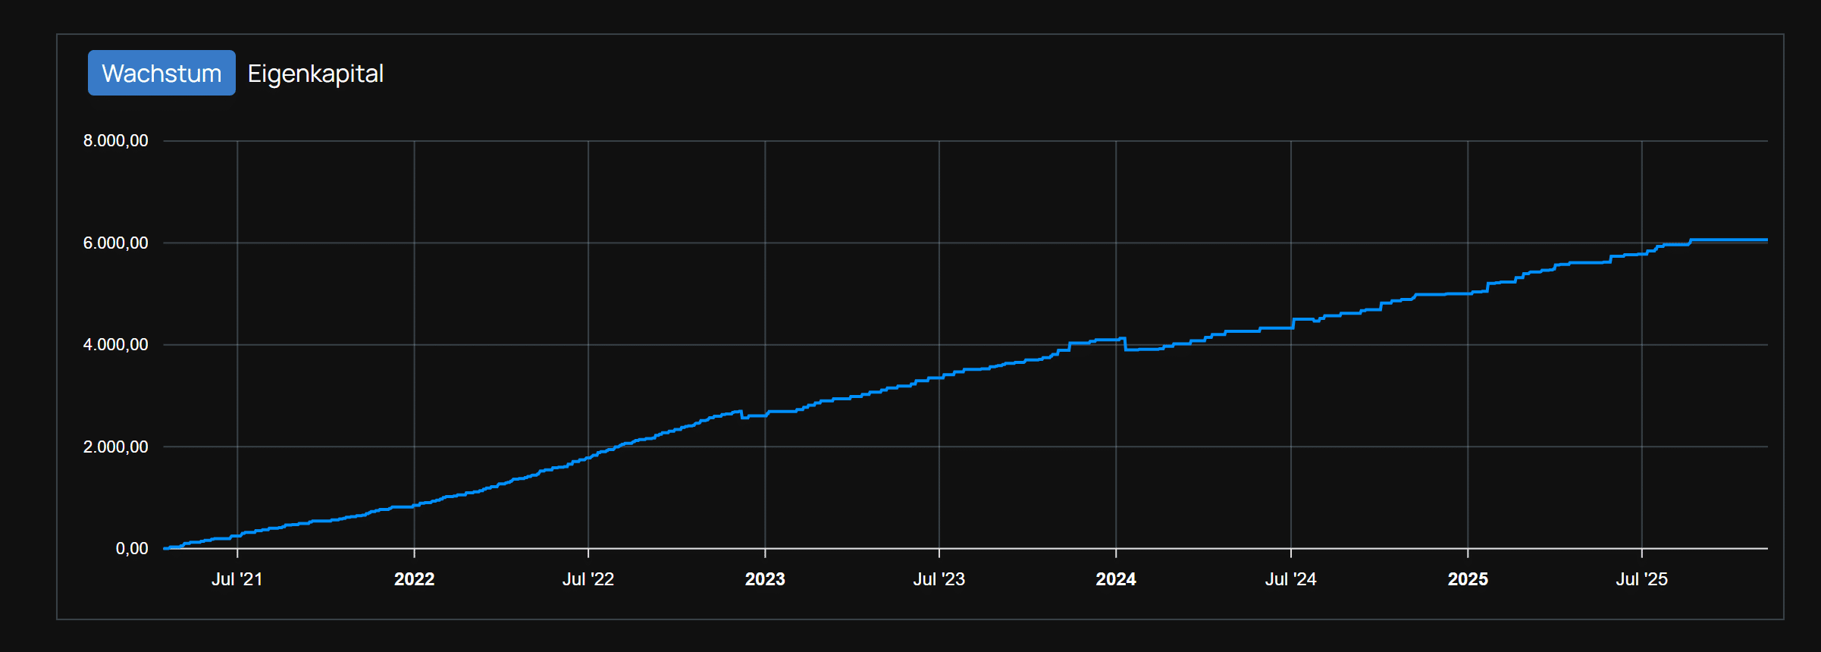Select the 0,00 y-axis label
The height and width of the screenshot is (652, 1821).
[131, 549]
